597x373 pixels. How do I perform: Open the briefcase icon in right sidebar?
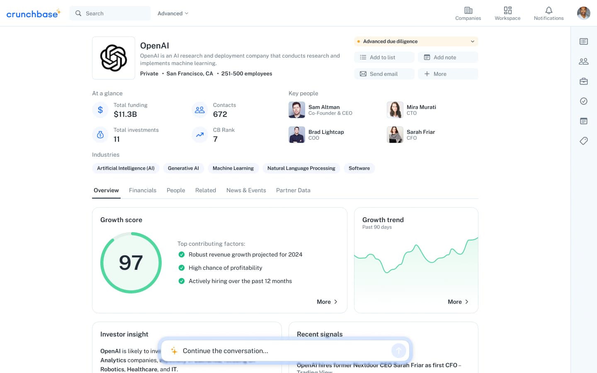click(x=584, y=81)
